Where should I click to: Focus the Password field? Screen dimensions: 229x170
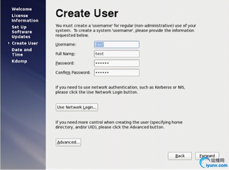coord(117,63)
